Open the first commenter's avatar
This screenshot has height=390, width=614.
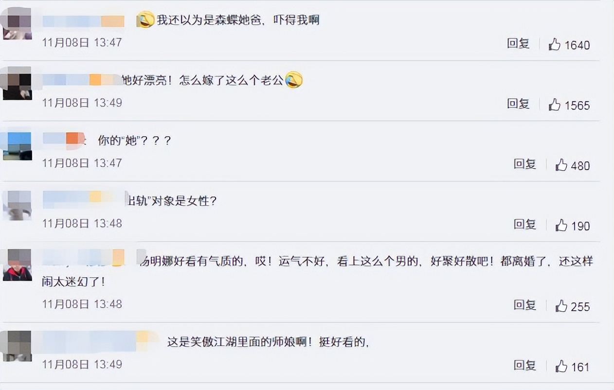pos(17,21)
